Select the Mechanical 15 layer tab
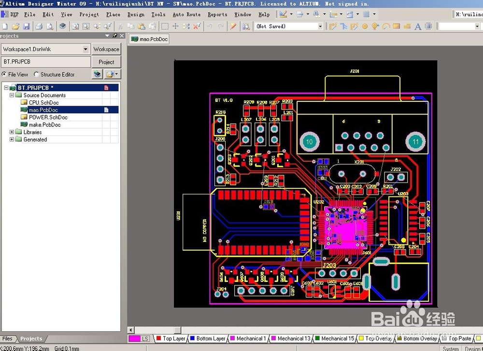The width and height of the screenshot is (483, 351). coord(335,338)
